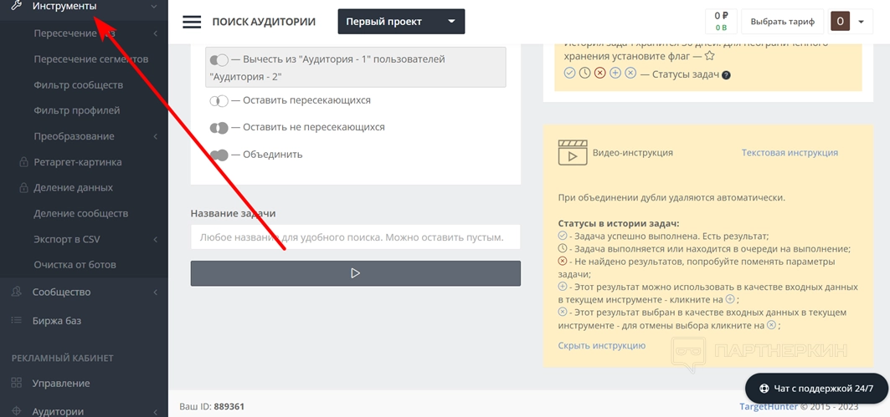Open Чат с поддержкой 24/7 button
890x417 pixels.
click(x=816, y=389)
